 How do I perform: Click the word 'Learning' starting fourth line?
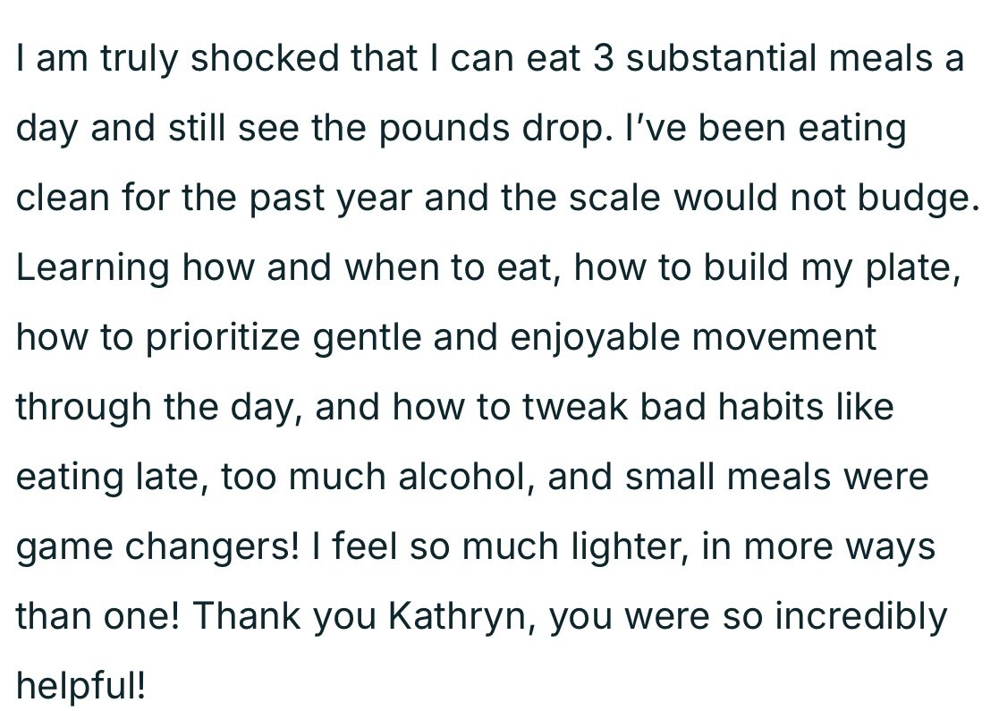coord(92,268)
